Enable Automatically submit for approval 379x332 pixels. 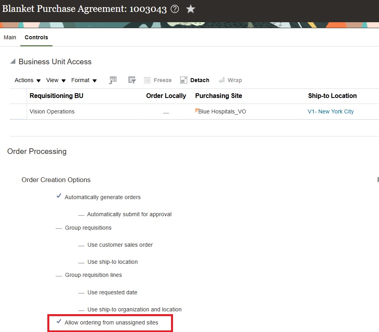click(x=81, y=214)
